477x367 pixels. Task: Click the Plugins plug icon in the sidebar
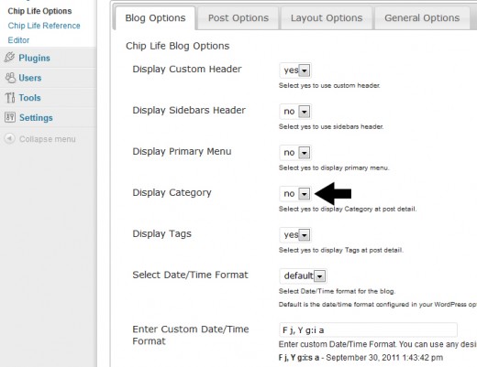(10, 57)
